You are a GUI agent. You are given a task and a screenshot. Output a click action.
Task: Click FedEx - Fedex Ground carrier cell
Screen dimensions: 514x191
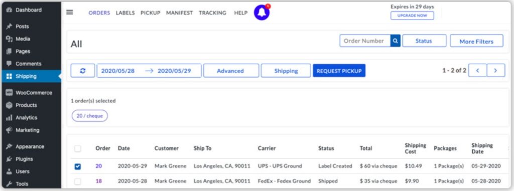pos(284,181)
